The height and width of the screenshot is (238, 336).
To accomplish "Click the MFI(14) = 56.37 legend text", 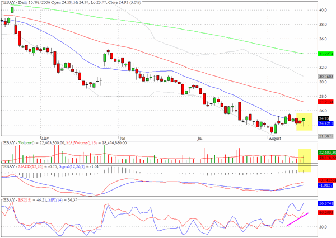I will [x=63, y=200].
